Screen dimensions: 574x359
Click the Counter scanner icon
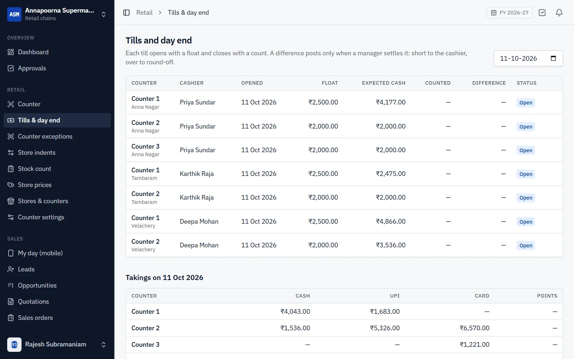(11, 104)
